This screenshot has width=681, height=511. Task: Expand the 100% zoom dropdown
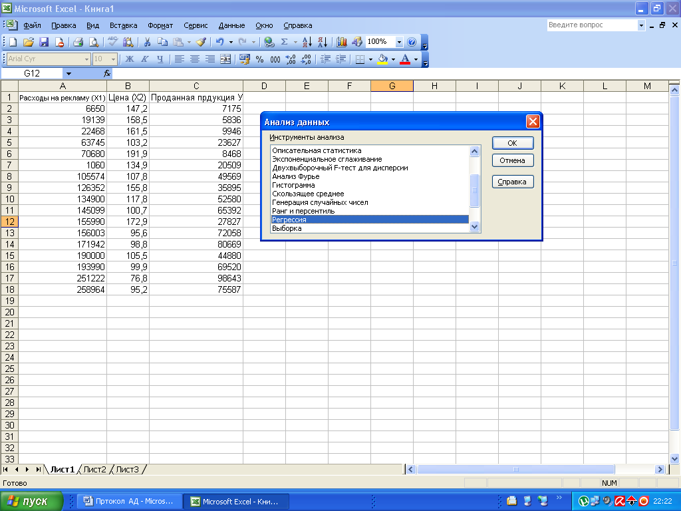point(399,42)
